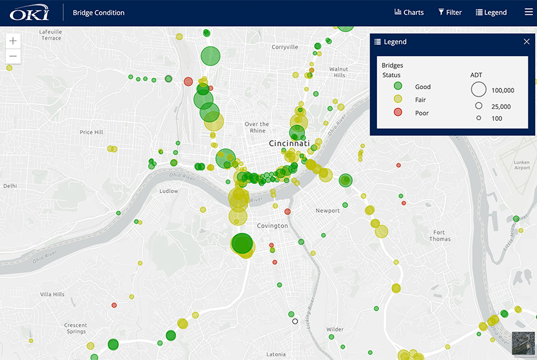Image resolution: width=537 pixels, height=360 pixels.
Task: Zoom out on the map
Action: pyautogui.click(x=13, y=56)
